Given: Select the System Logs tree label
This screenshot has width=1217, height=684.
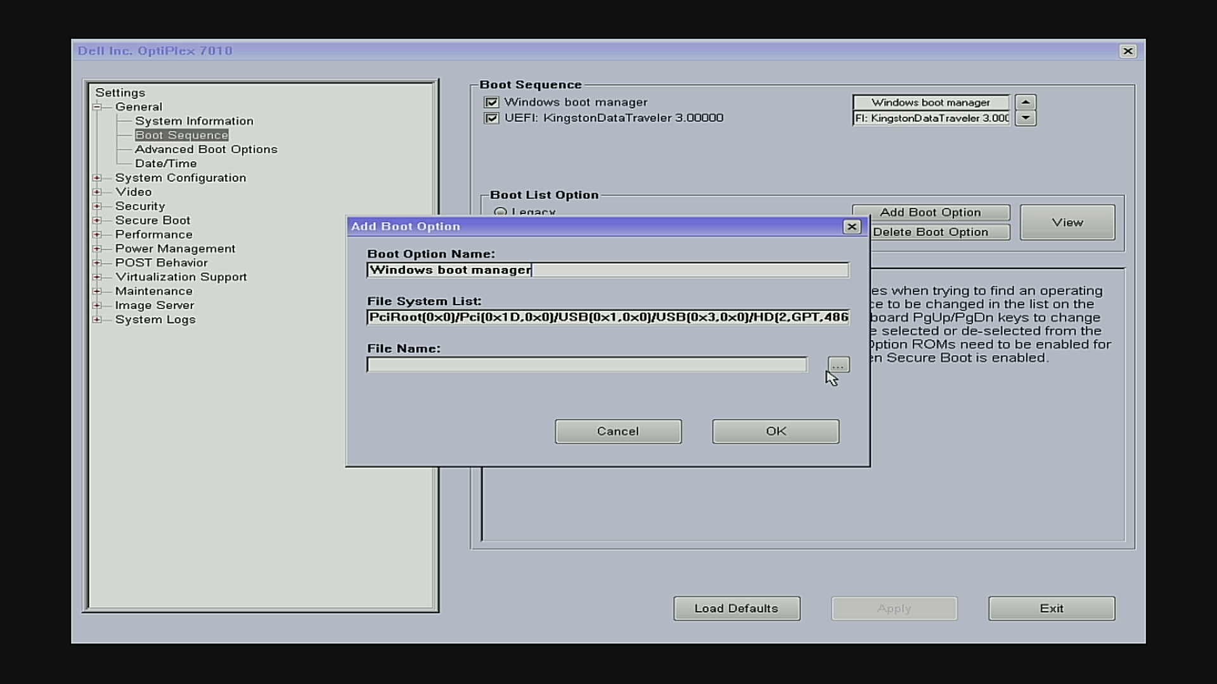Looking at the screenshot, I should 155,320.
